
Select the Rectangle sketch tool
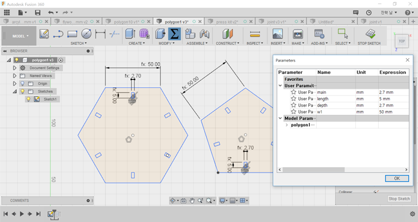click(72, 34)
